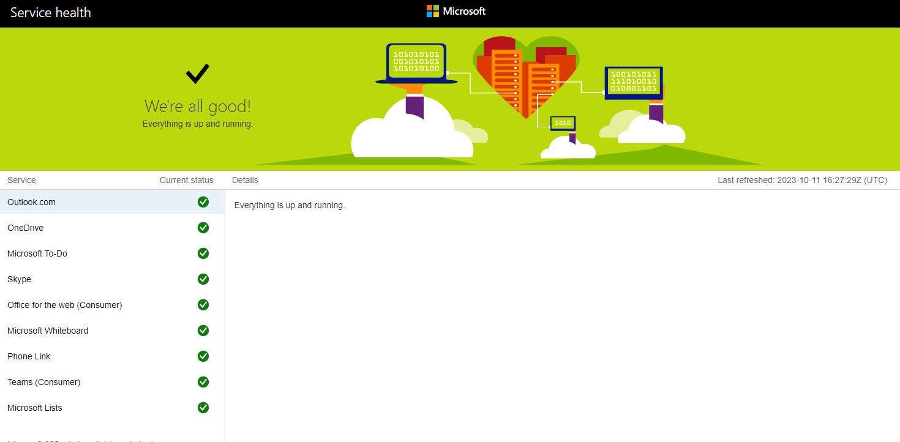
Task: Click Microsoft To-Do's status check icon
Action: 203,253
